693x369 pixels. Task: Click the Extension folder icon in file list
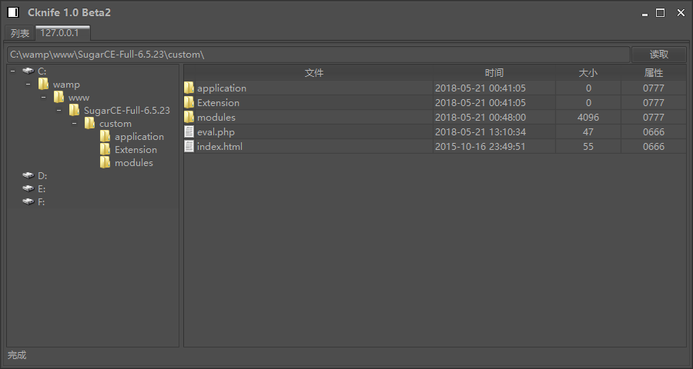point(189,102)
